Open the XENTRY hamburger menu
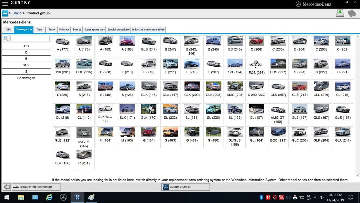Viewport: 360px width, 203px height. (x=5, y=4)
